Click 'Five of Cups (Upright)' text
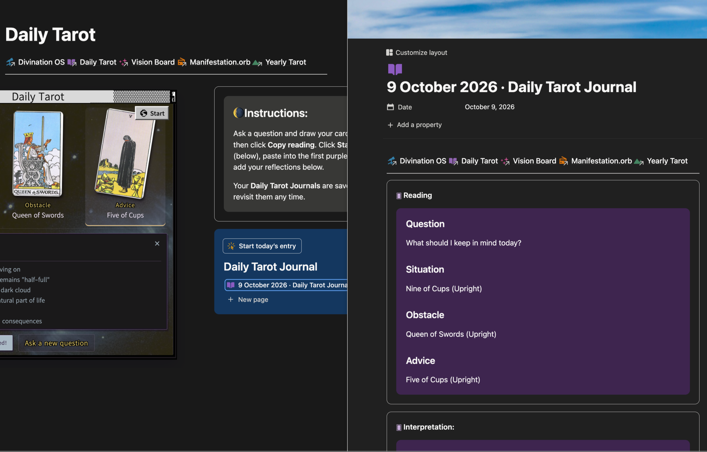This screenshot has width=707, height=452. pos(443,379)
